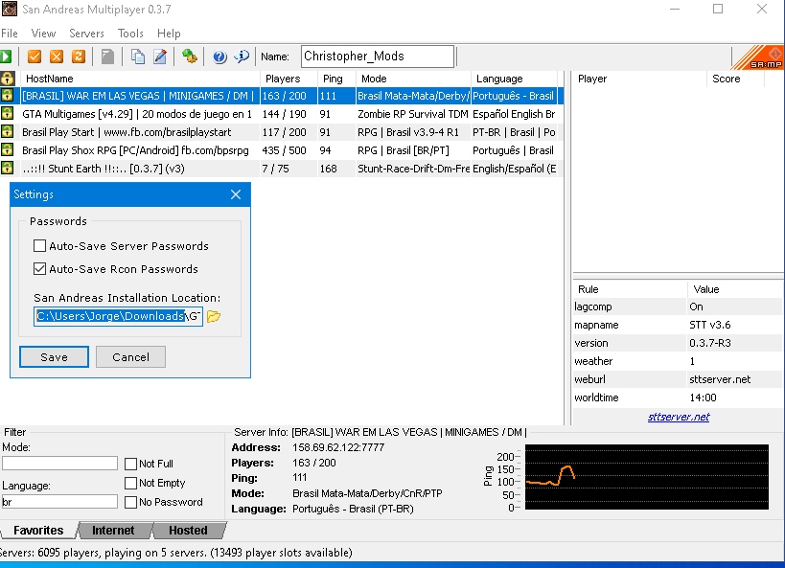This screenshot has height=568, width=785.
Task: Click lock icon of Brasil Play Shox row
Action: pos(7,150)
